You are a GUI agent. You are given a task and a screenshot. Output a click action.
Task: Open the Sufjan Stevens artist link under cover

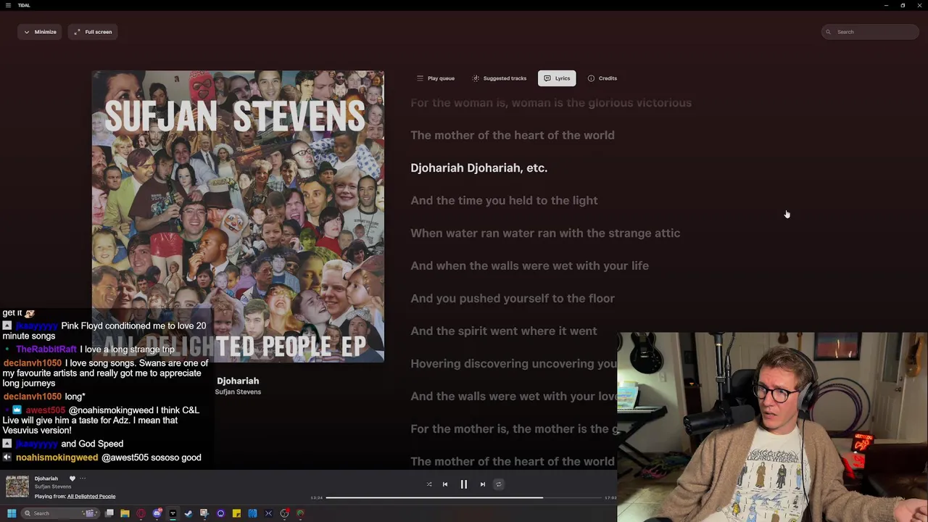point(238,391)
